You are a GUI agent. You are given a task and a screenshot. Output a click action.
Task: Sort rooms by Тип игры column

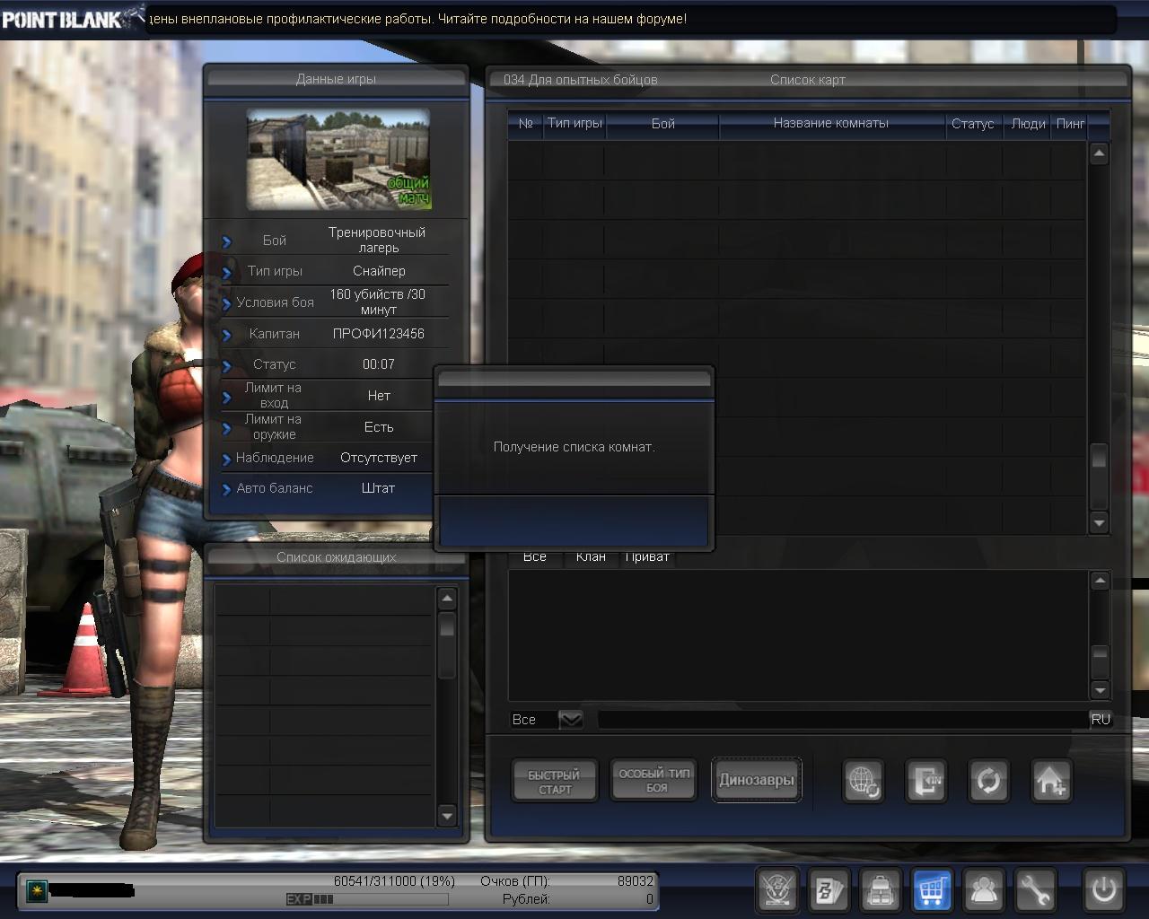tap(574, 124)
